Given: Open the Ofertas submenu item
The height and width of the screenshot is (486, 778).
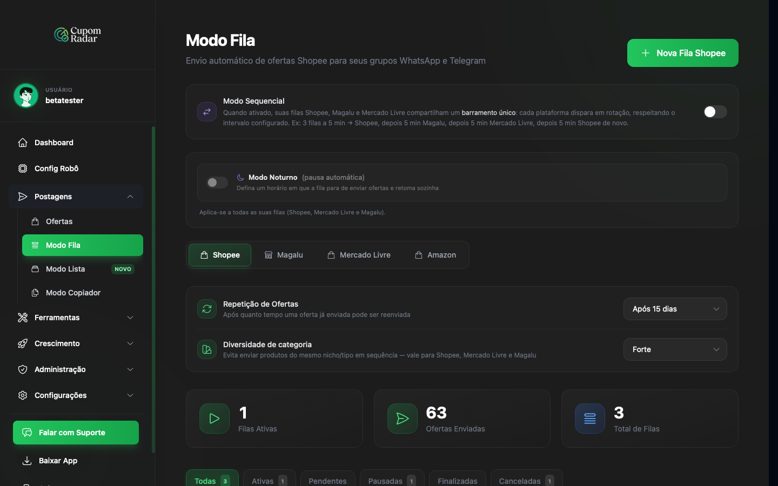Looking at the screenshot, I should 83,221.
